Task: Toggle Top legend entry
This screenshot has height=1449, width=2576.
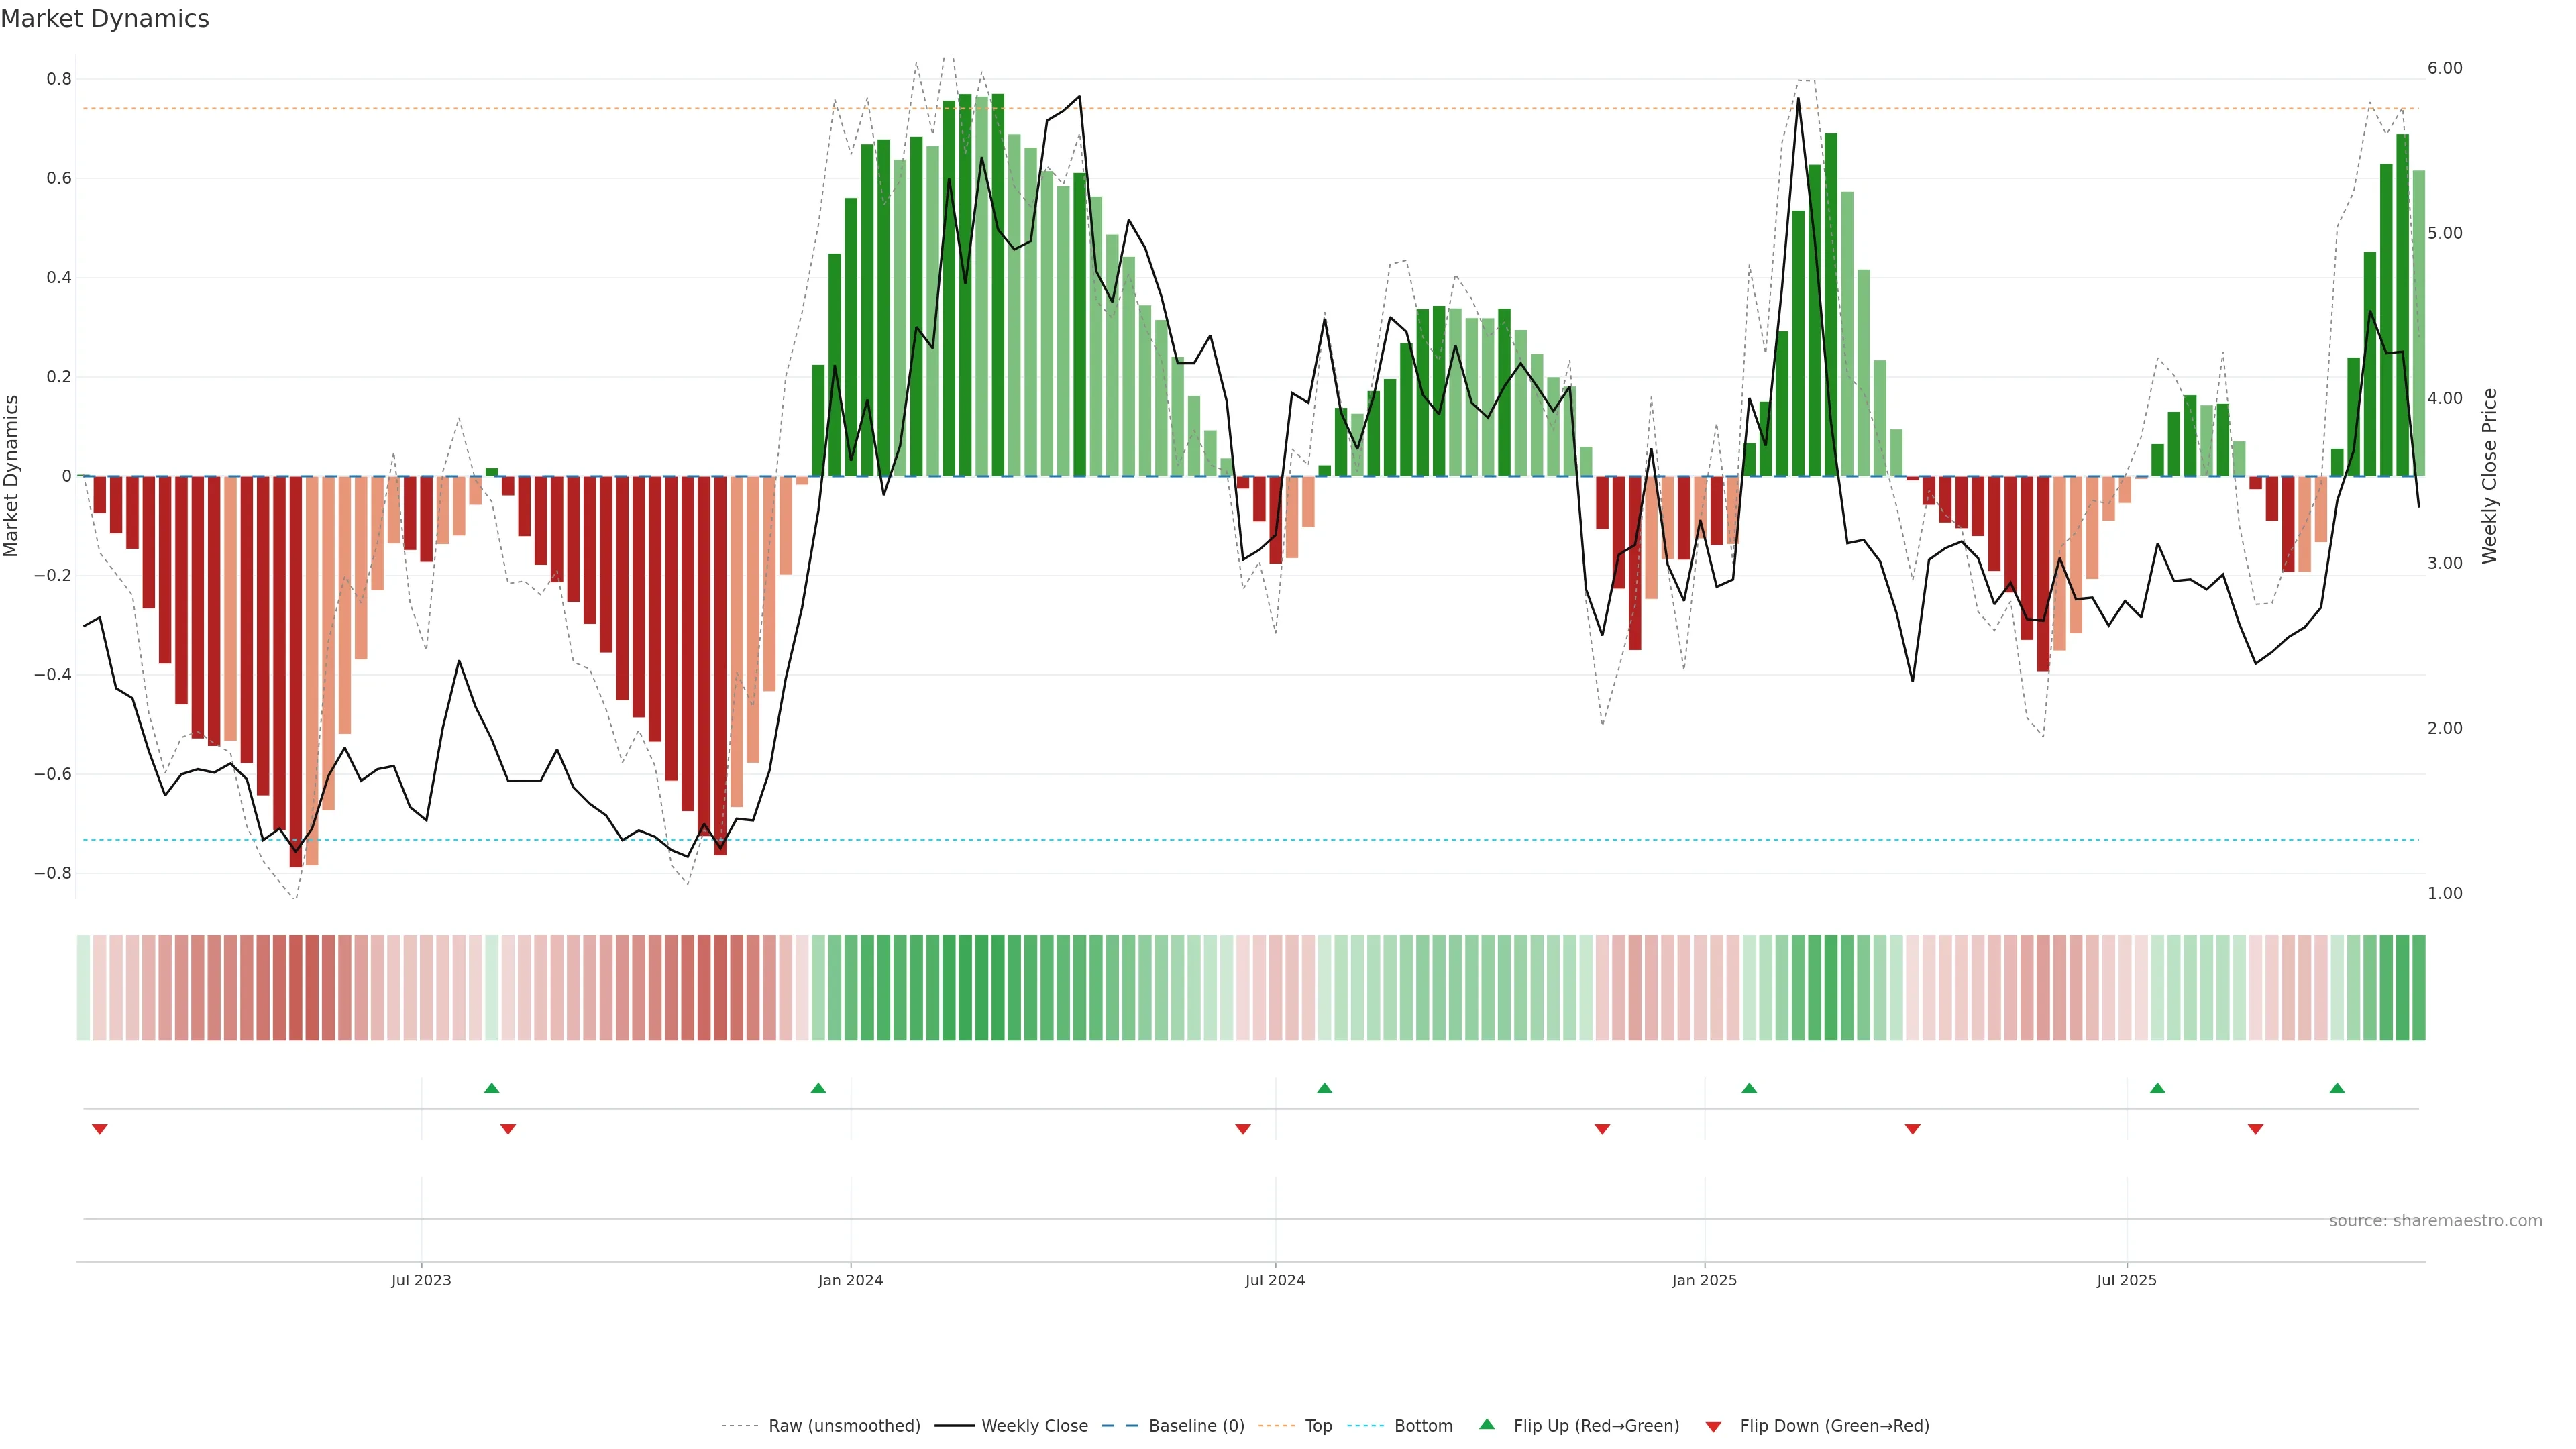Action: (1318, 1426)
